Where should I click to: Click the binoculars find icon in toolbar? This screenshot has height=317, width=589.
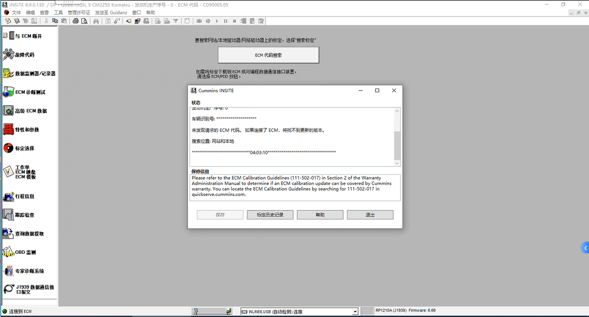96,21
